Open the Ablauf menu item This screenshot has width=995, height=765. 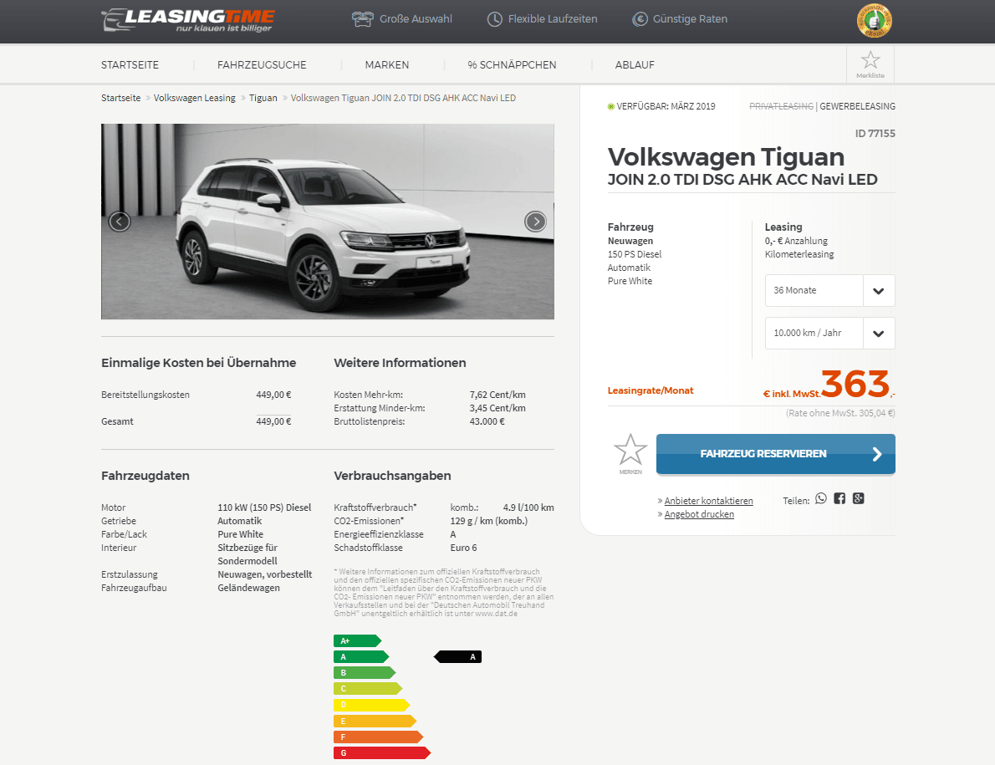[x=635, y=64]
